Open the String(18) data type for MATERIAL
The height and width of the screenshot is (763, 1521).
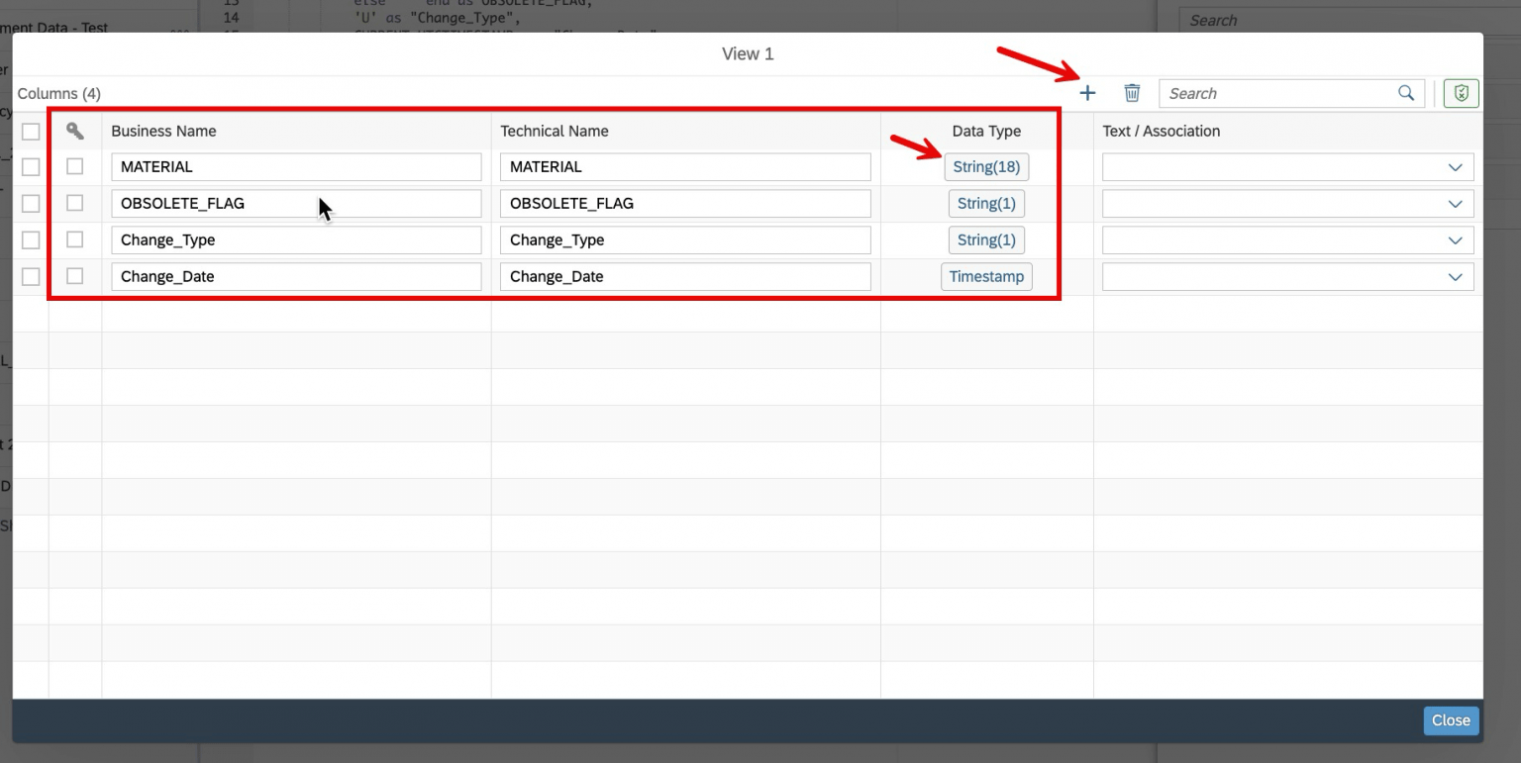[x=987, y=166]
